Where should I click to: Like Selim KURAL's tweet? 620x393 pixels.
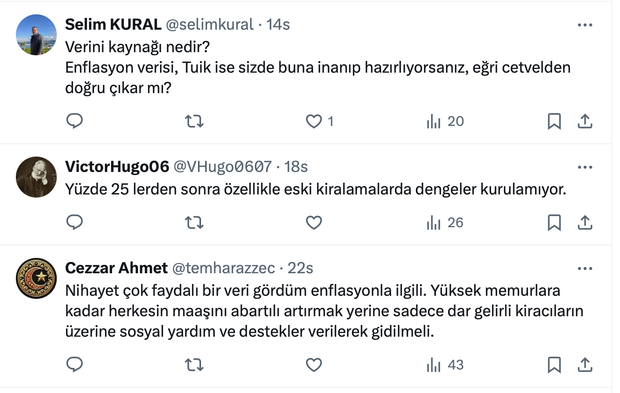[314, 121]
